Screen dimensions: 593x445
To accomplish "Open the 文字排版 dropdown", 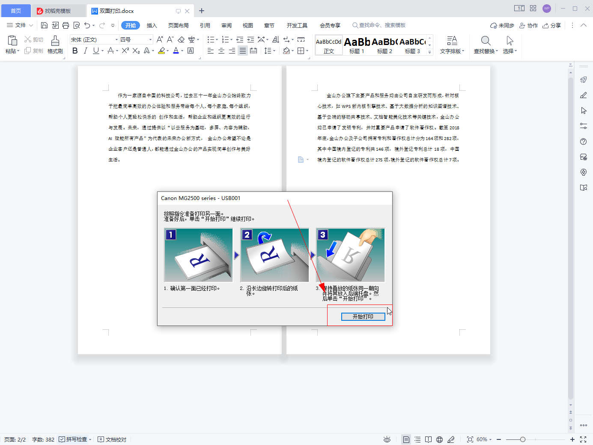I will tap(452, 45).
